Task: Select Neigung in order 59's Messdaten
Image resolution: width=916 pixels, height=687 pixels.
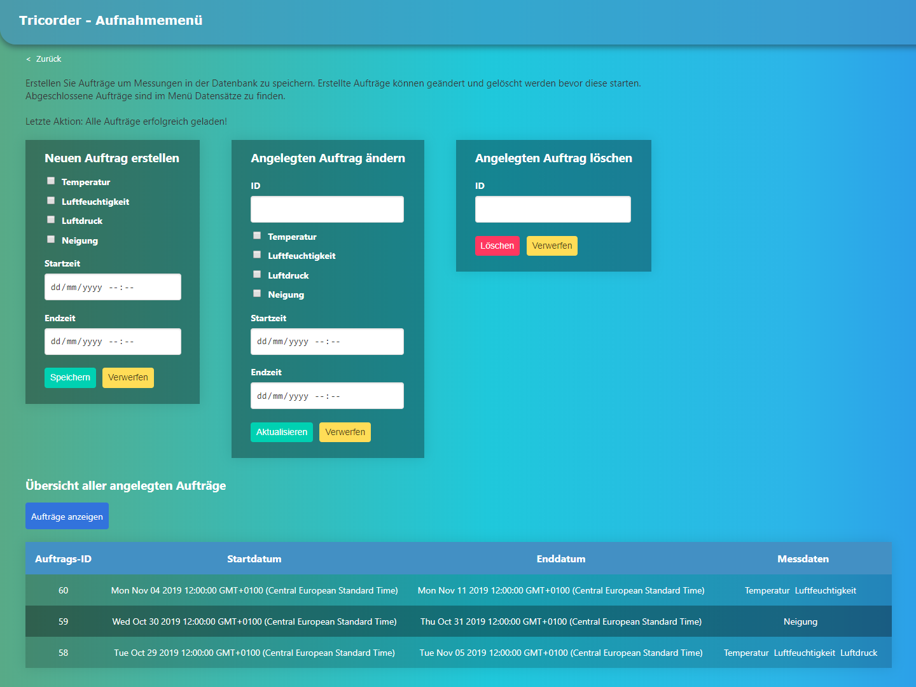Action: click(800, 621)
